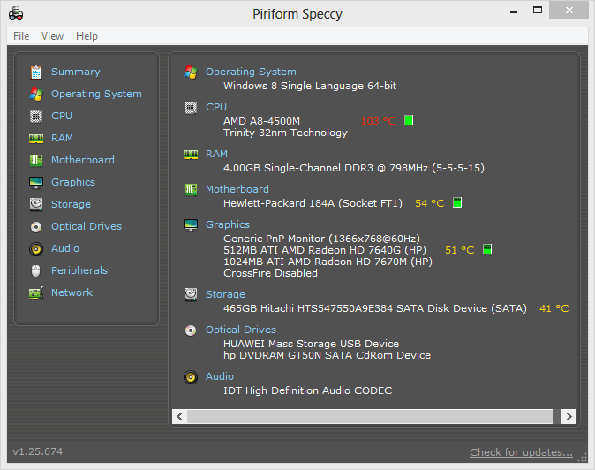Click the Graphics monitor icon in sidebar
595x470 pixels.
coord(35,182)
